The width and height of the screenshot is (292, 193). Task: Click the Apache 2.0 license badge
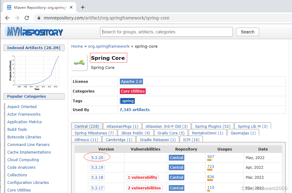[x=131, y=82]
